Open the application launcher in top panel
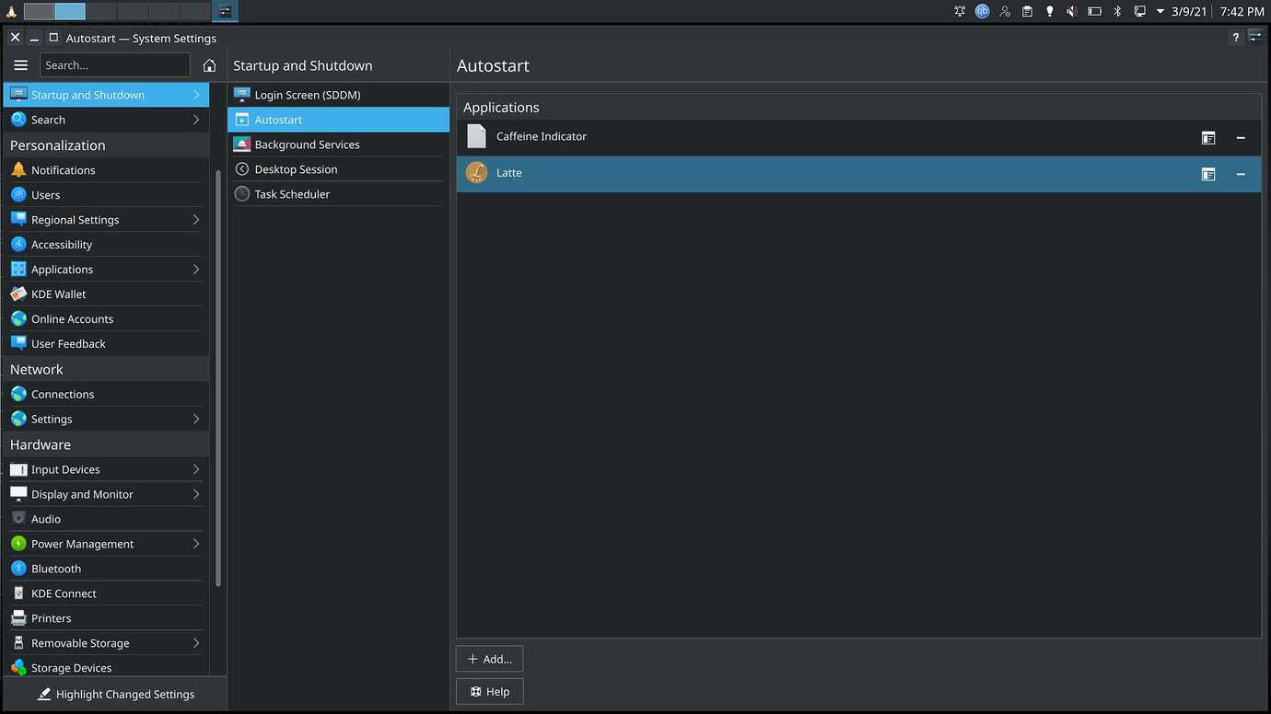The width and height of the screenshot is (1271, 714). click(x=11, y=11)
